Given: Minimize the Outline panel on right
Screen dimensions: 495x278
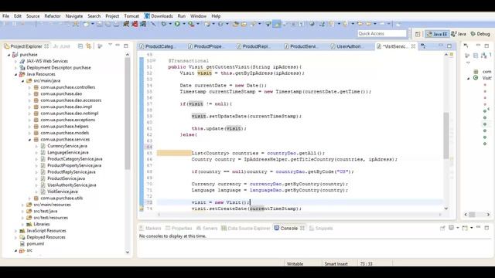Looking at the screenshot, I should pyautogui.click(x=478, y=46).
